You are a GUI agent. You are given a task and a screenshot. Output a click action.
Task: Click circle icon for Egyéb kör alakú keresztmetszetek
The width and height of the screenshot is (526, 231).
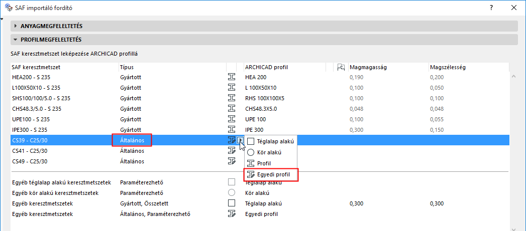[232, 193]
